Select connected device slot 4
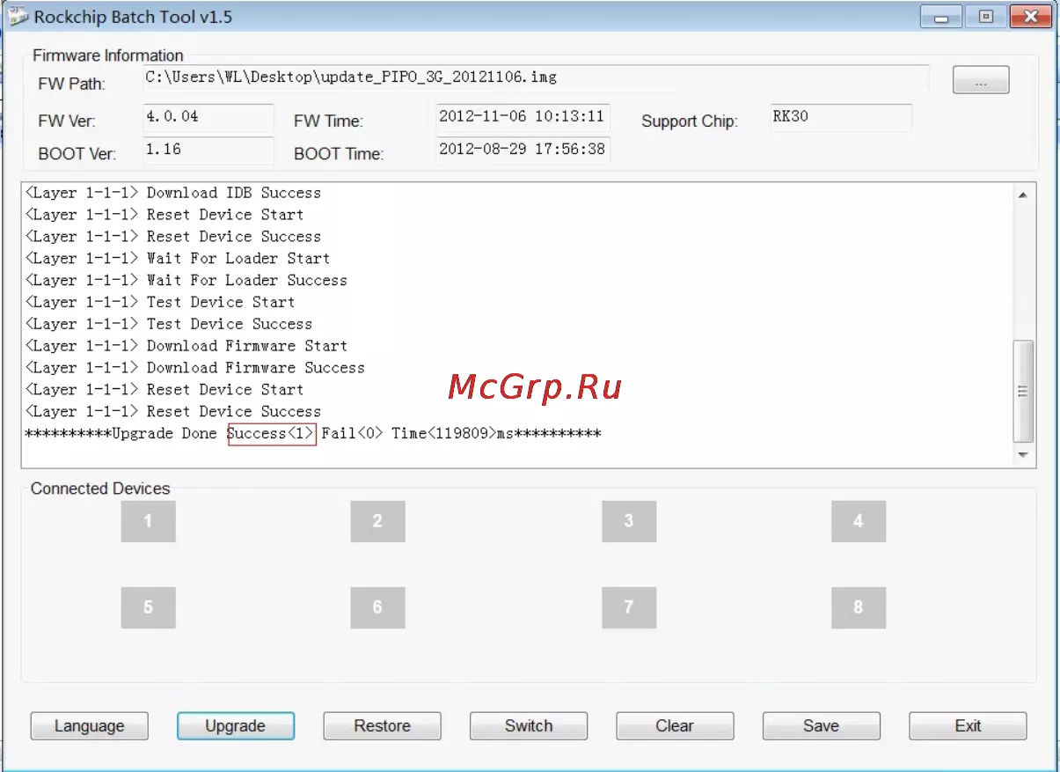 pos(859,521)
